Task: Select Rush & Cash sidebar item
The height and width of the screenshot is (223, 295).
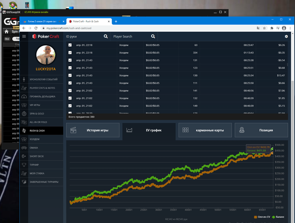Action: pyautogui.click(x=41, y=131)
